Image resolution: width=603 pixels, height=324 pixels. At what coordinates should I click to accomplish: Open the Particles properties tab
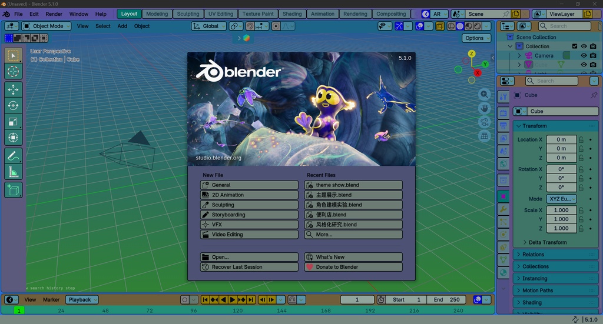(503, 222)
